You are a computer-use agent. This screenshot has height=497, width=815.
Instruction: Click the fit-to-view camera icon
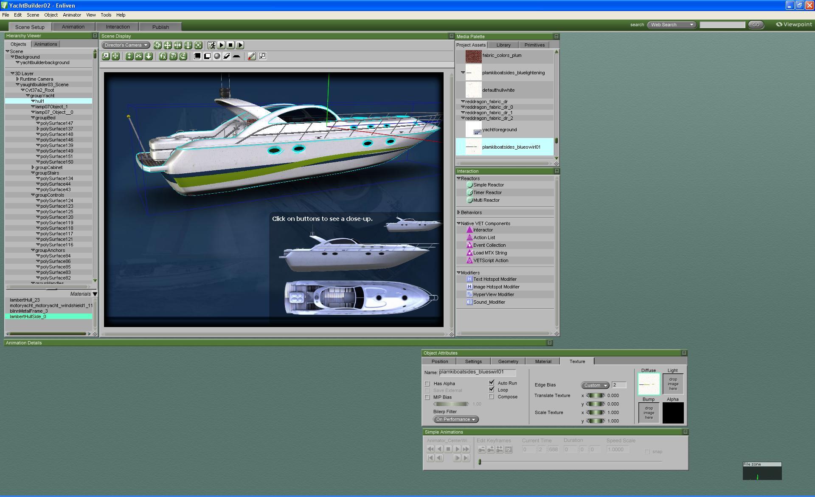198,45
